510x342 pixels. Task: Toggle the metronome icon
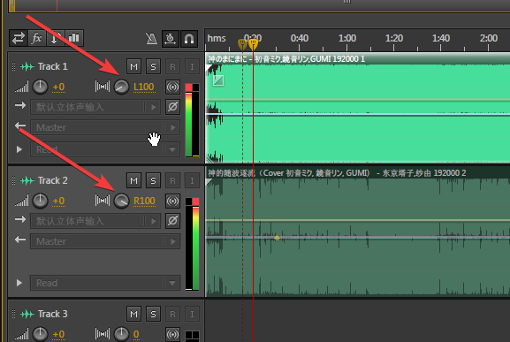click(151, 39)
